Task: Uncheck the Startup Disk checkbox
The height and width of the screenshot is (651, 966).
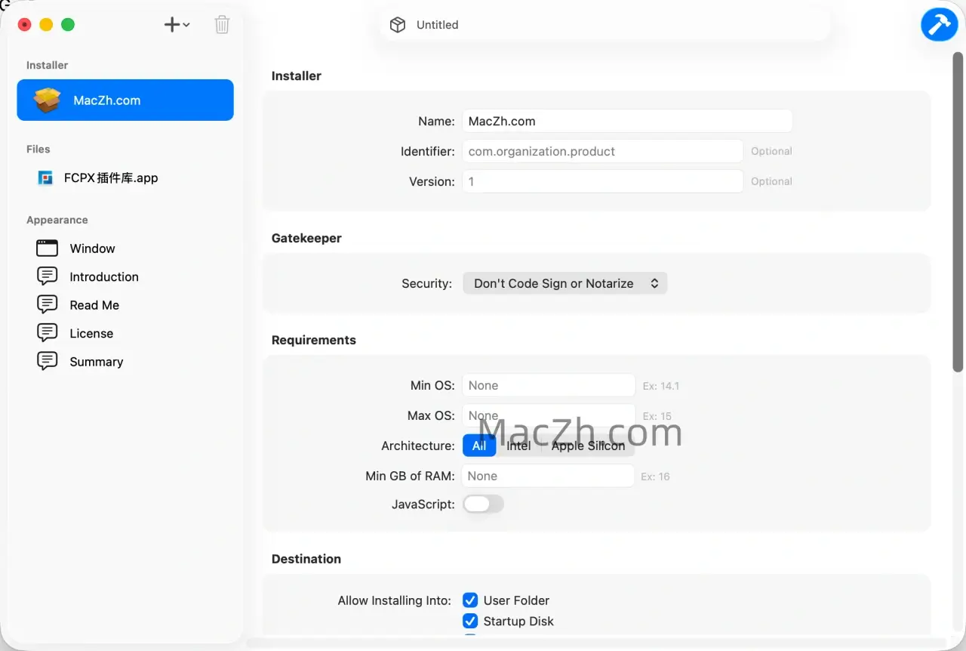Action: pyautogui.click(x=470, y=621)
